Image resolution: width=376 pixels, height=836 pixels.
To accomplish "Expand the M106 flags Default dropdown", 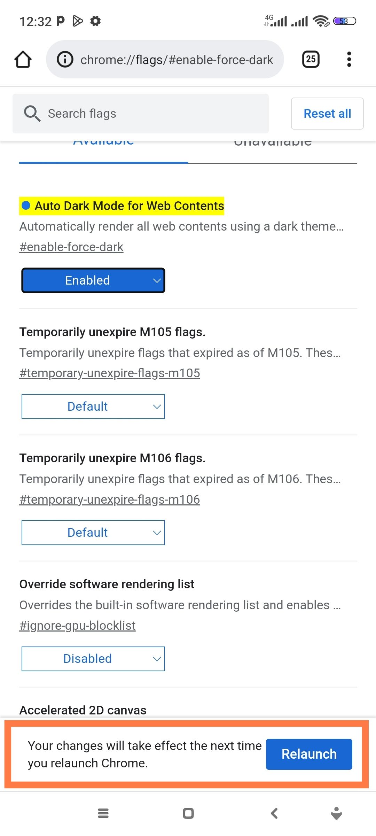I will (93, 533).
